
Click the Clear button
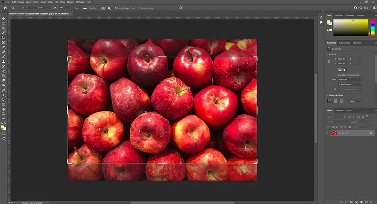76,8
